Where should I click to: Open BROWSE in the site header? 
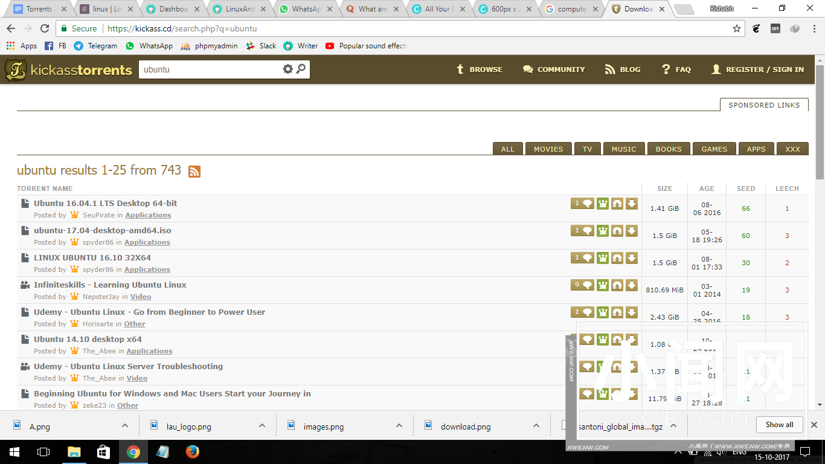pyautogui.click(x=480, y=69)
